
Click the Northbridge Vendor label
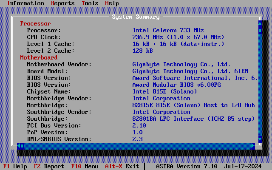click(x=59, y=98)
